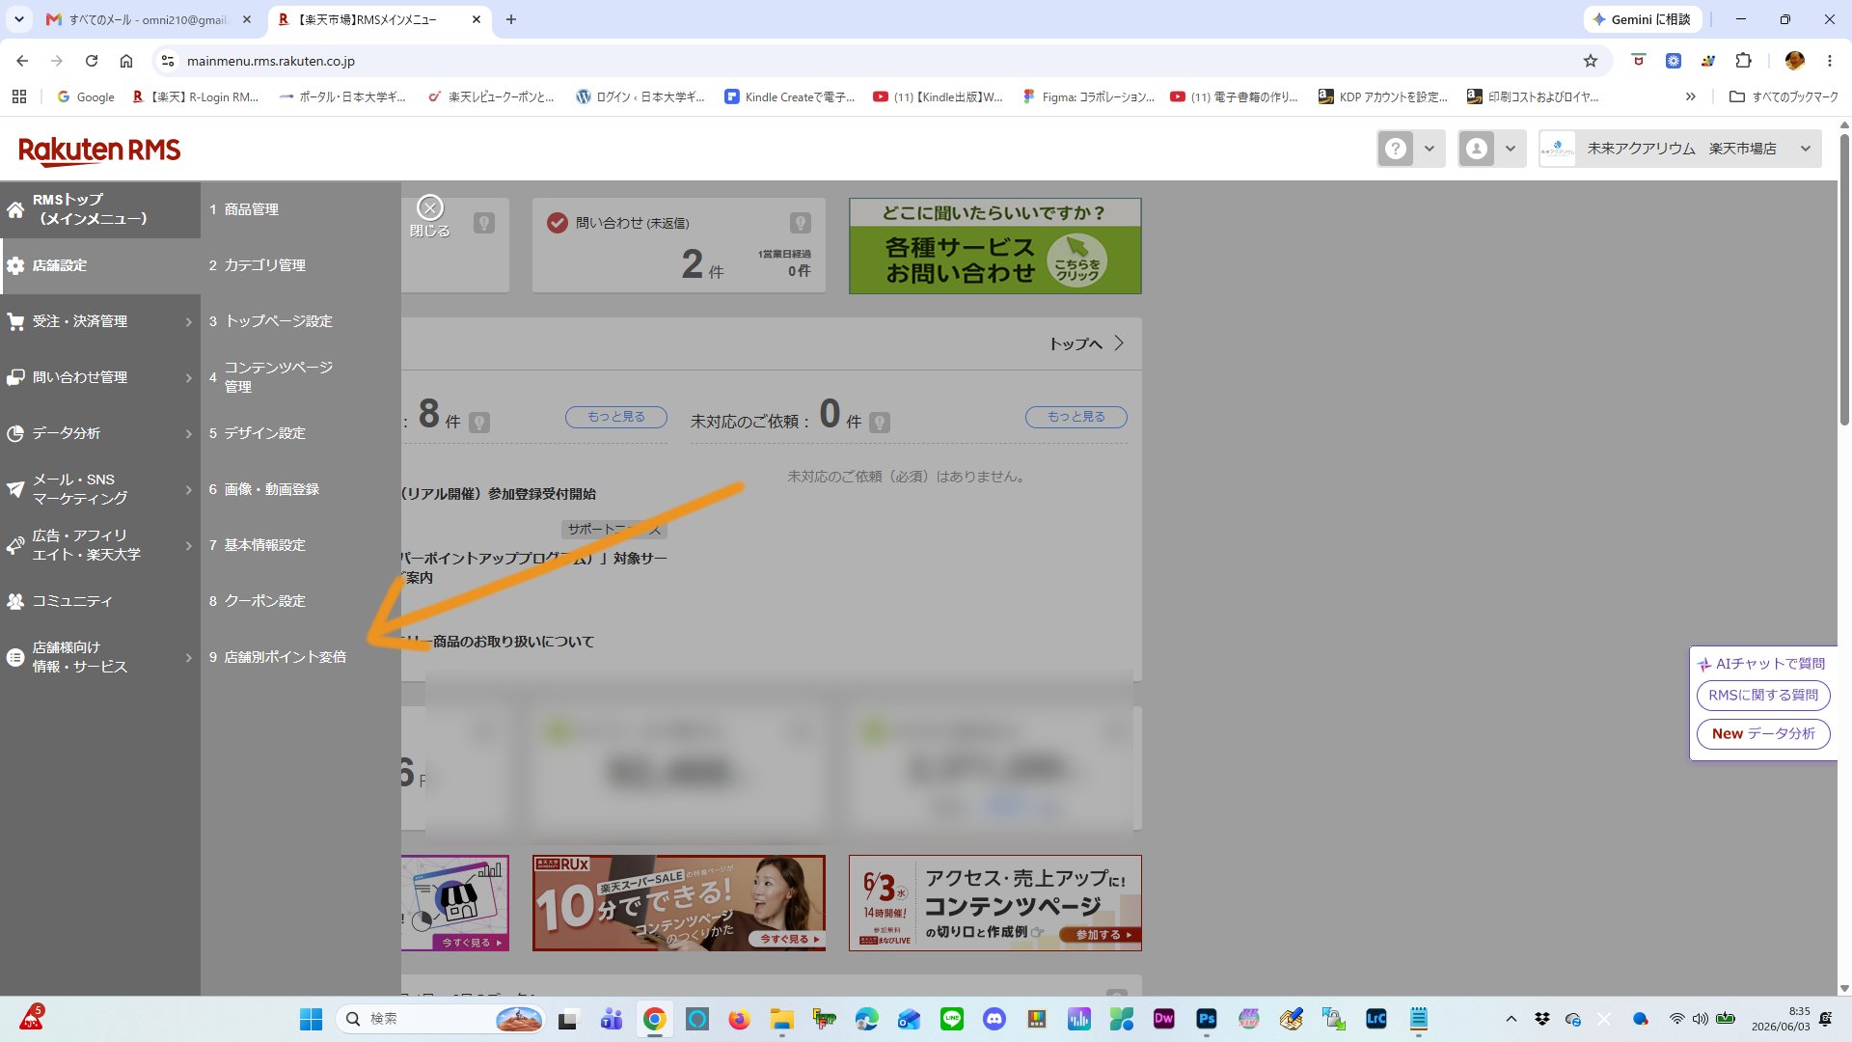Click the Rakuten RMS logo

[x=99, y=151]
